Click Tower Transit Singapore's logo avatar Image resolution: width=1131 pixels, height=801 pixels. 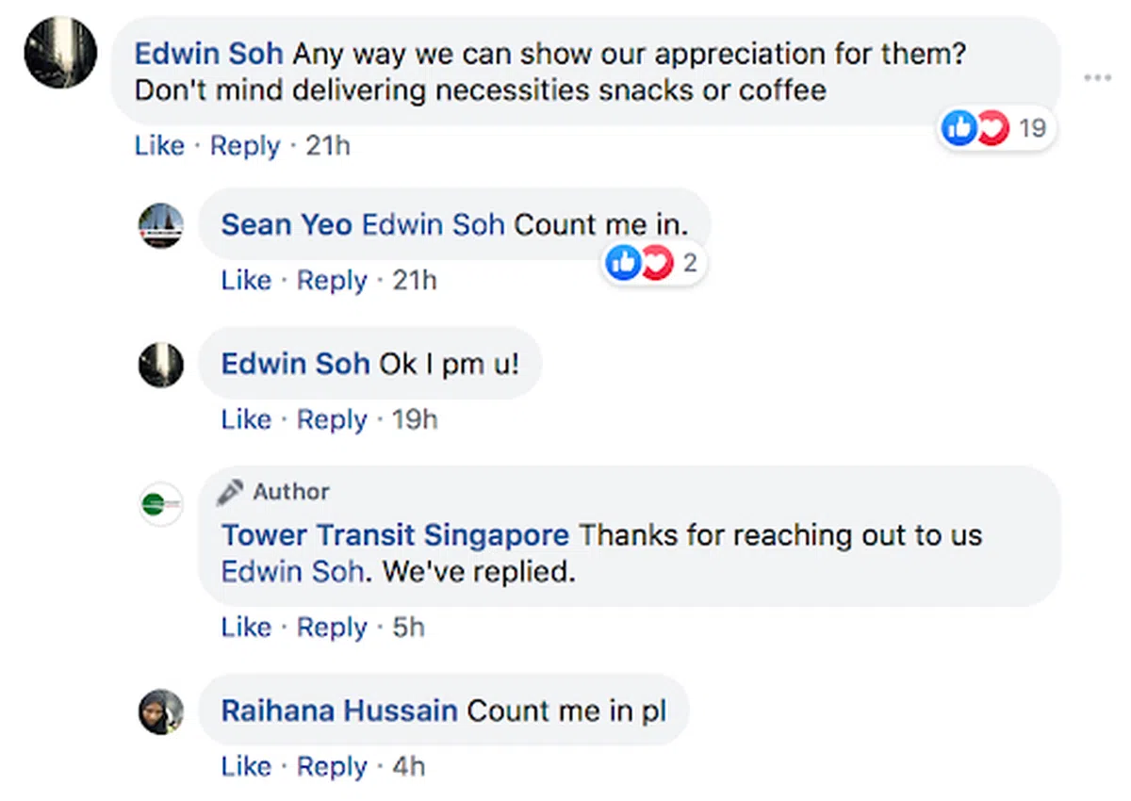coord(161,503)
